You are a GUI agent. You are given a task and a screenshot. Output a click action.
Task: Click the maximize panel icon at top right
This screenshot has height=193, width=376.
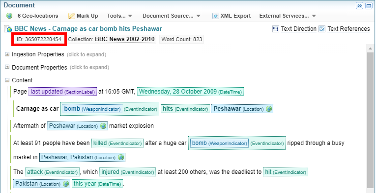click(369, 6)
